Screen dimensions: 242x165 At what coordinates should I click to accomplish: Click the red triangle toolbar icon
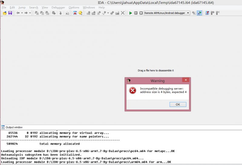pyautogui.click(x=75, y=13)
